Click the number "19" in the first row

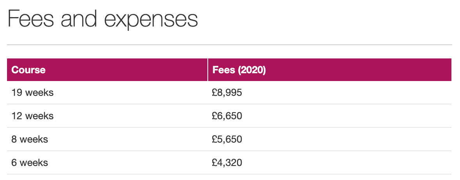pyautogui.click(x=17, y=93)
